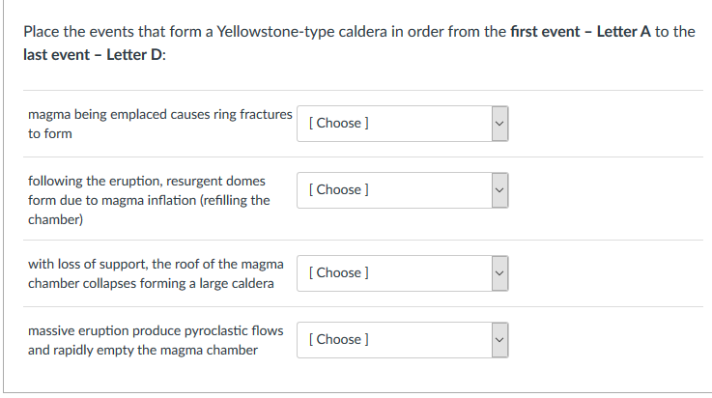Click the "massive eruption produce pyroclastic flows" text

tap(156, 330)
